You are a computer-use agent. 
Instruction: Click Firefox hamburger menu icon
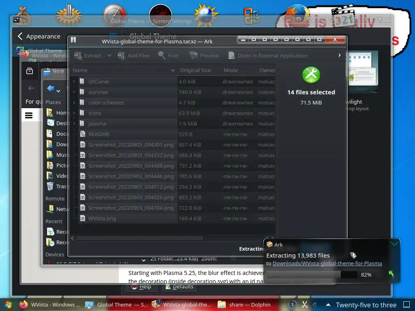point(29,115)
